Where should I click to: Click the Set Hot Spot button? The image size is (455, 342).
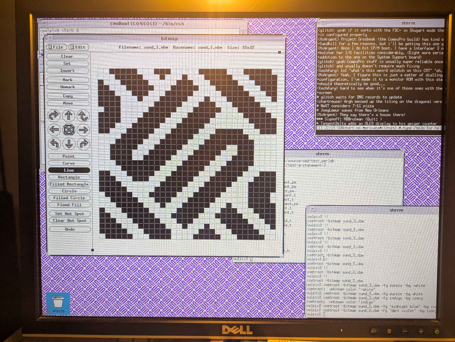click(x=69, y=214)
